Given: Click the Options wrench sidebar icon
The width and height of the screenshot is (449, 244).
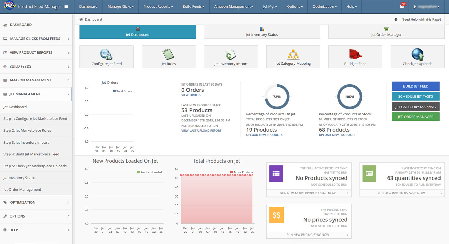Looking at the screenshot, I should 5,216.
